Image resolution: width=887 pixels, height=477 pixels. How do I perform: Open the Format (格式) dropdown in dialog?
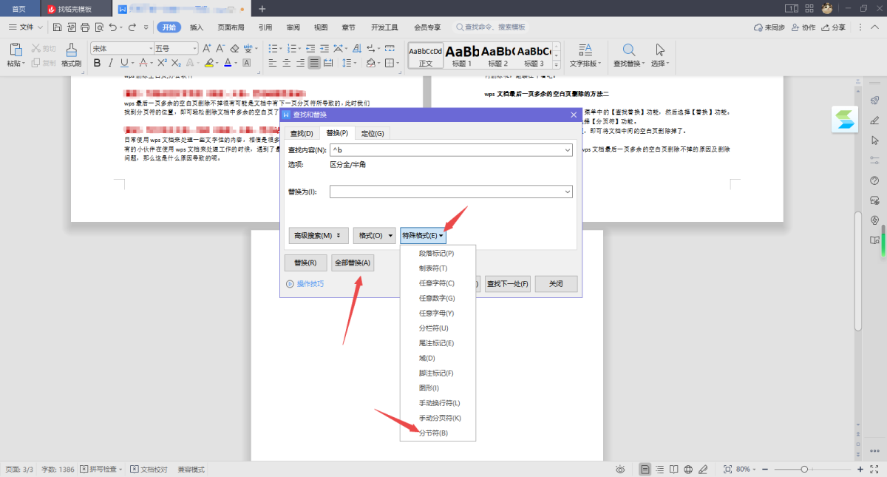[374, 236]
